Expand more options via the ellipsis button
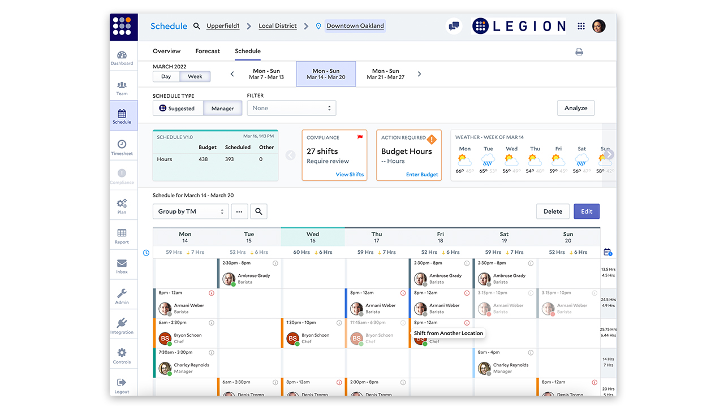724x407 pixels. coord(239,211)
